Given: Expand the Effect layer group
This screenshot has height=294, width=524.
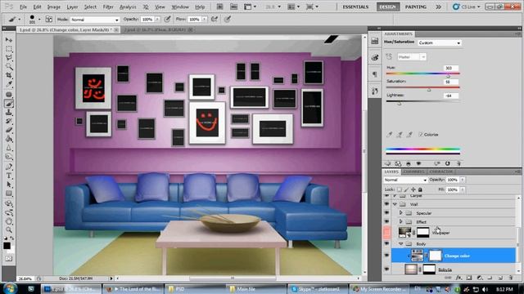Looking at the screenshot, I should click(x=400, y=221).
